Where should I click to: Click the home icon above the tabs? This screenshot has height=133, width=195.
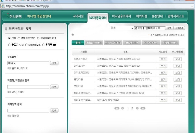(x=73, y=35)
